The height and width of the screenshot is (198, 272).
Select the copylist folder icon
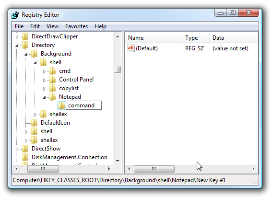[52, 88]
